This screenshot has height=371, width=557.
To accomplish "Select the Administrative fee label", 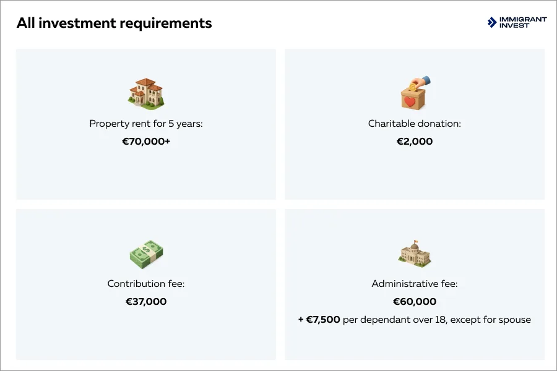I will tap(415, 284).
